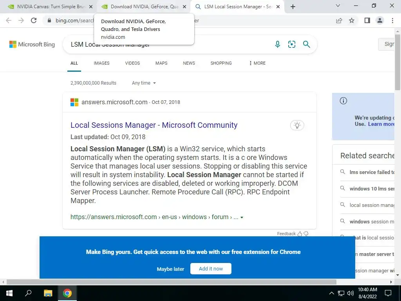The image size is (401, 301).
Task: Open File Explorer from taskbar
Action: pos(48,293)
